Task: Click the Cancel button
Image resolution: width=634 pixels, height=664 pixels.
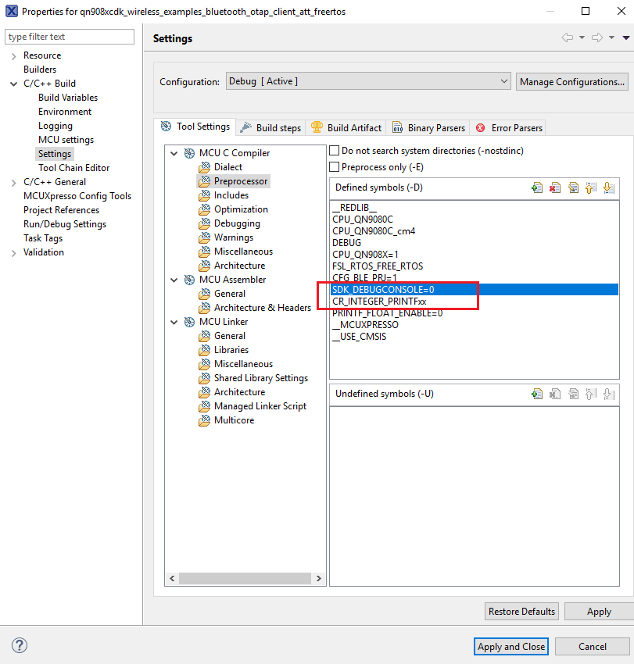Action: coord(593,647)
